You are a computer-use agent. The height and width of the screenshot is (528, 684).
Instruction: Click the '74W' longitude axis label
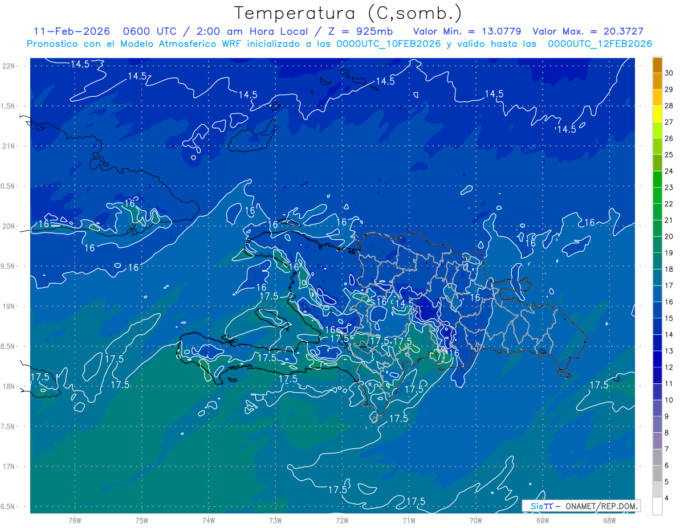point(209,520)
